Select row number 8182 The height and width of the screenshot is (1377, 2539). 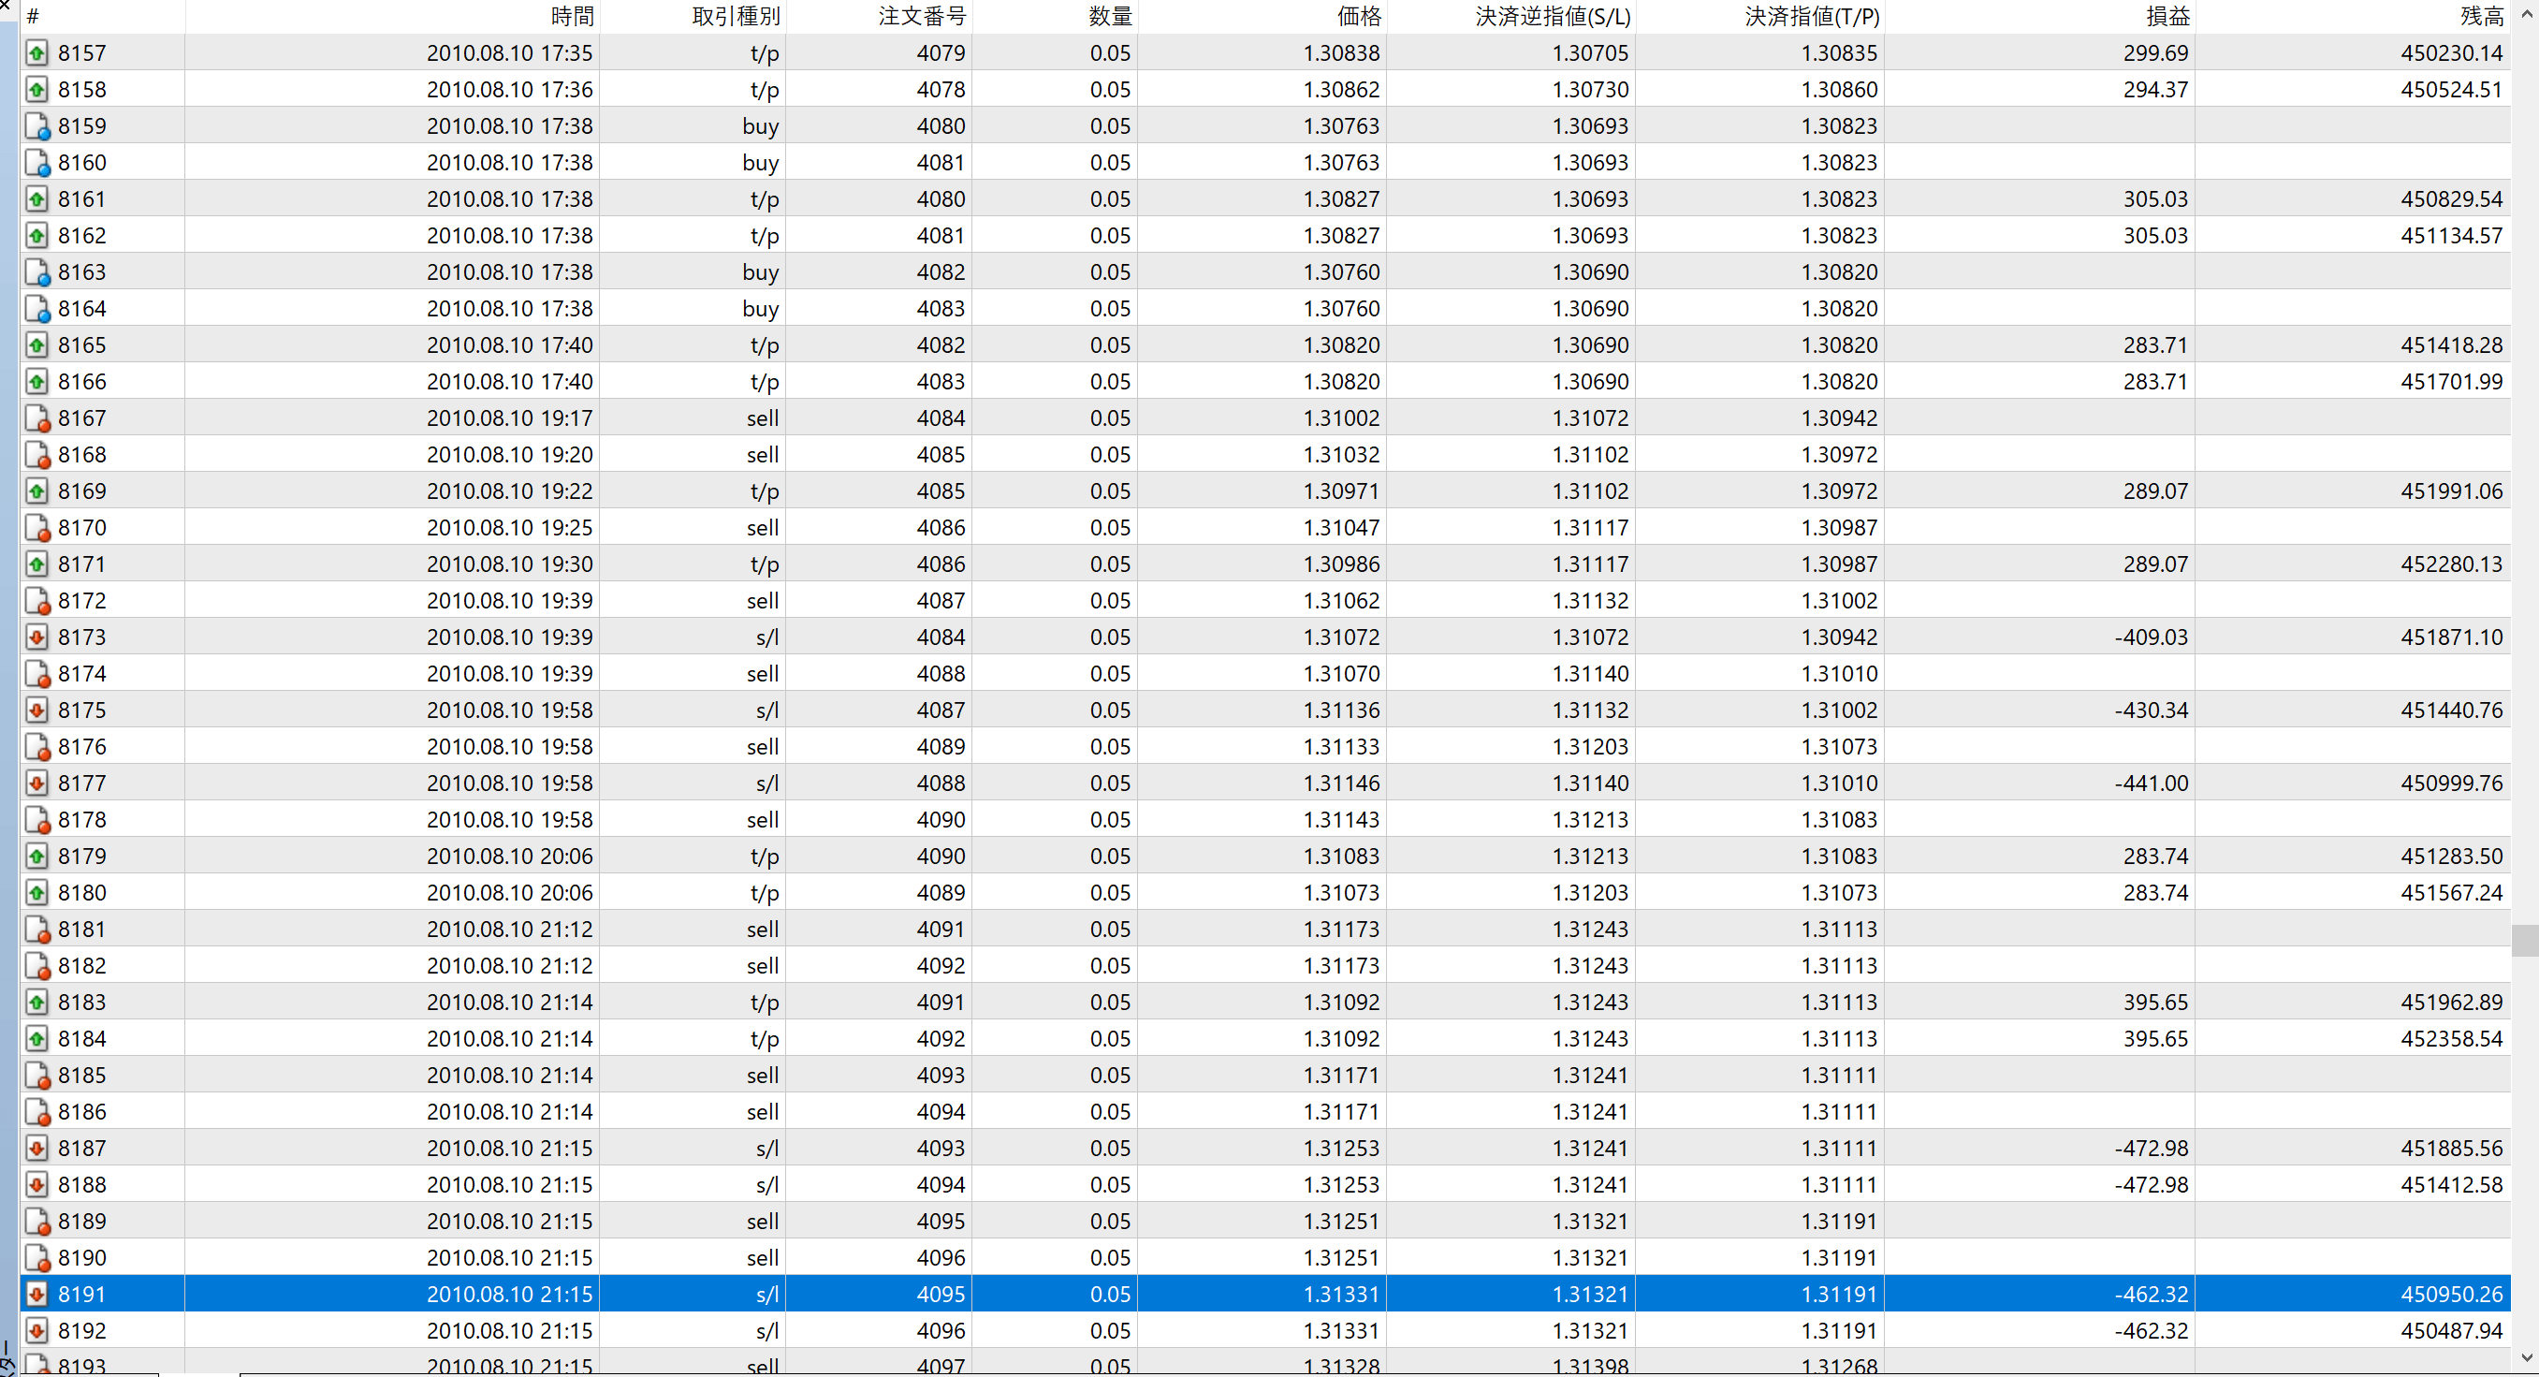81,965
